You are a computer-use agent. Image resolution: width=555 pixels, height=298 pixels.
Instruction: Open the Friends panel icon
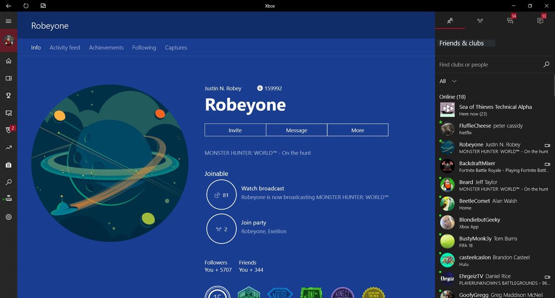click(450, 21)
